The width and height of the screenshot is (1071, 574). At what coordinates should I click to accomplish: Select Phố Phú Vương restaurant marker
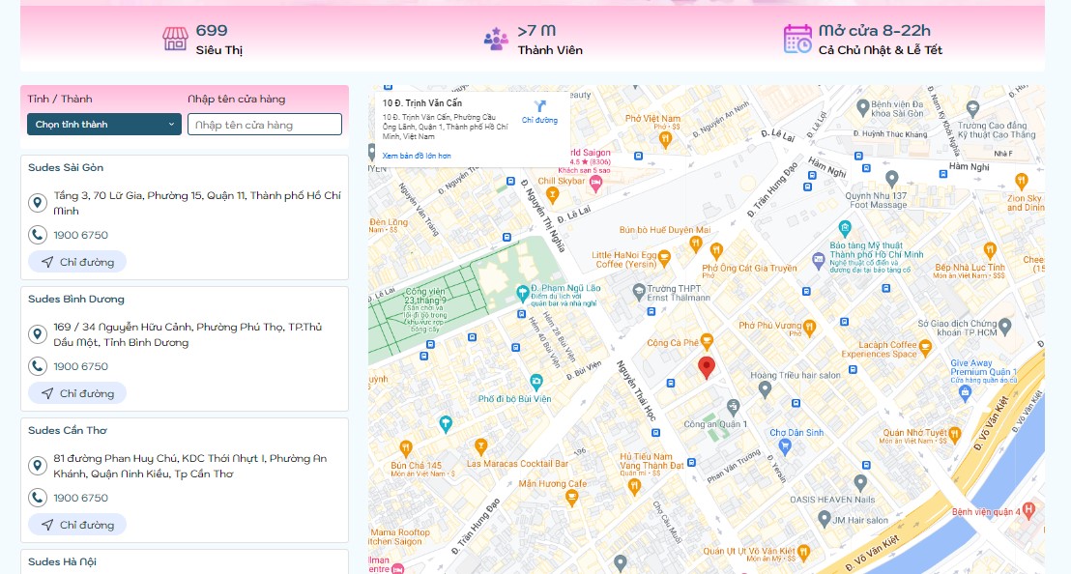(x=809, y=329)
